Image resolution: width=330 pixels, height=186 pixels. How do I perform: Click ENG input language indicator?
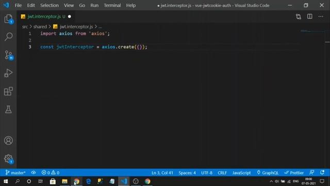[295, 181]
